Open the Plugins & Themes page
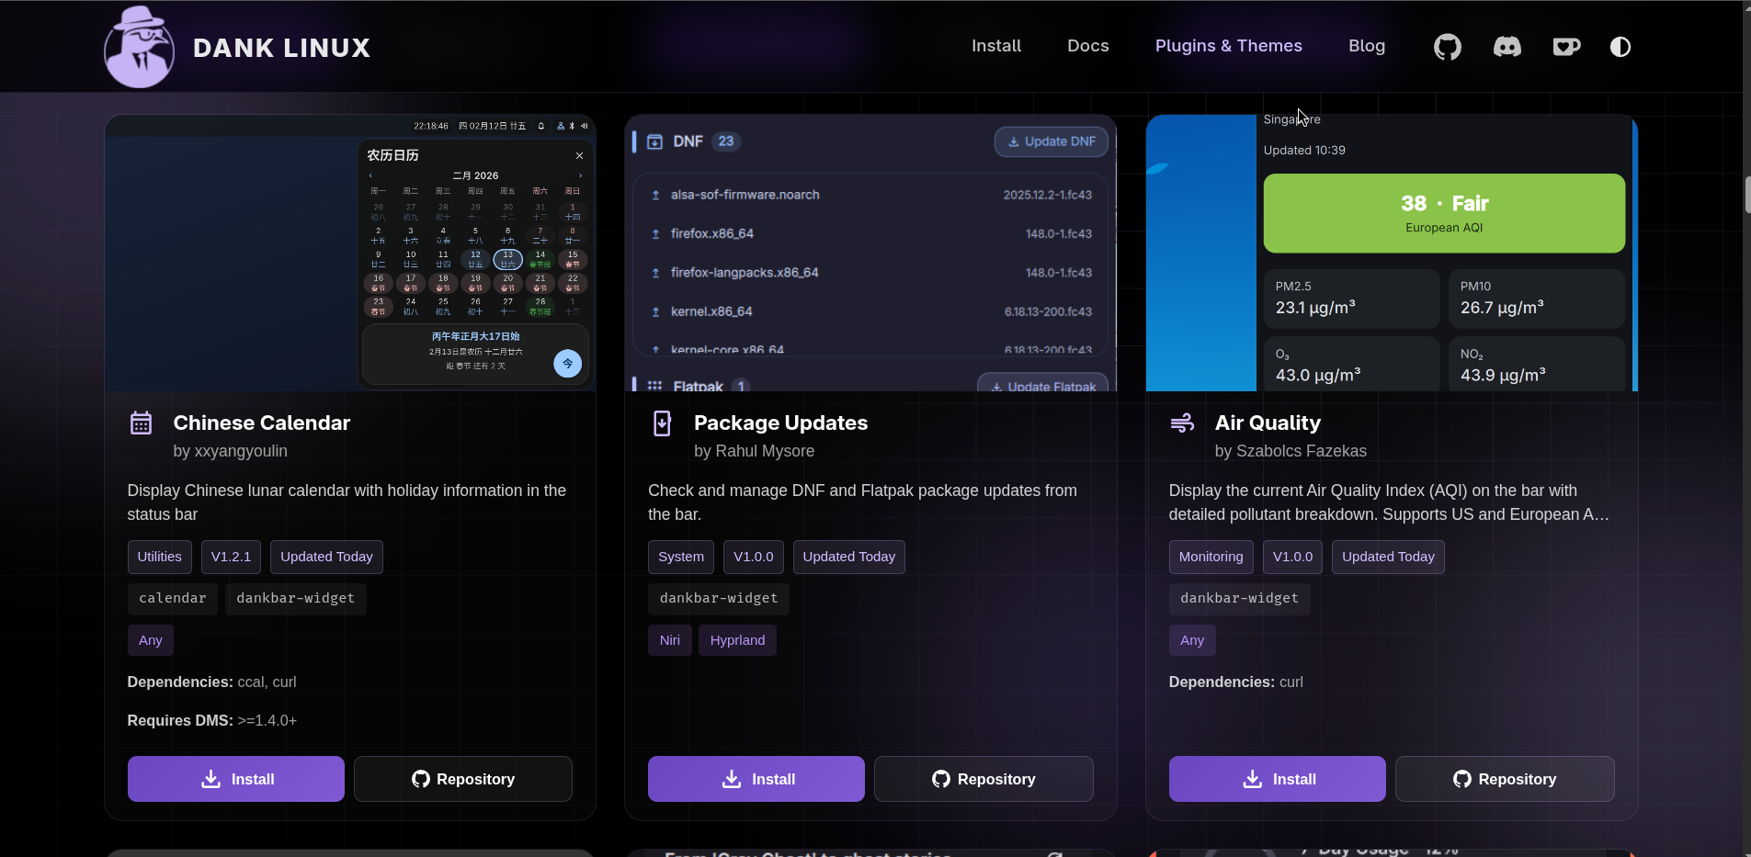Image resolution: width=1751 pixels, height=857 pixels. 1228,46
